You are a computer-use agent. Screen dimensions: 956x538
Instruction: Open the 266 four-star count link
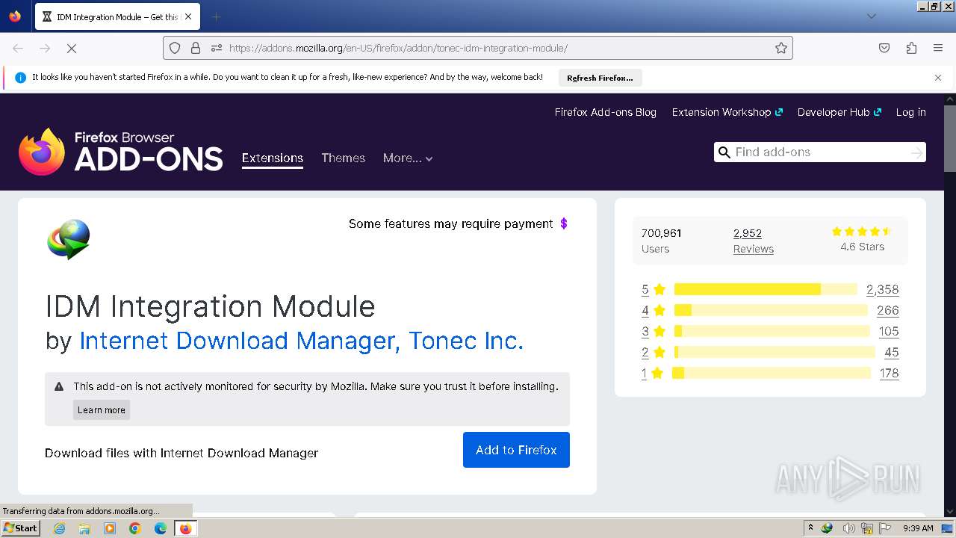coord(888,310)
